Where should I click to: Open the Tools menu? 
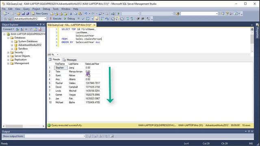click(56, 9)
